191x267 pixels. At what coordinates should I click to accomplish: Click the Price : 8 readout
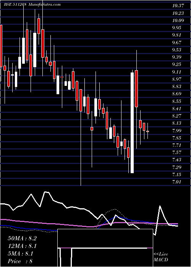[x=20, y=261]
